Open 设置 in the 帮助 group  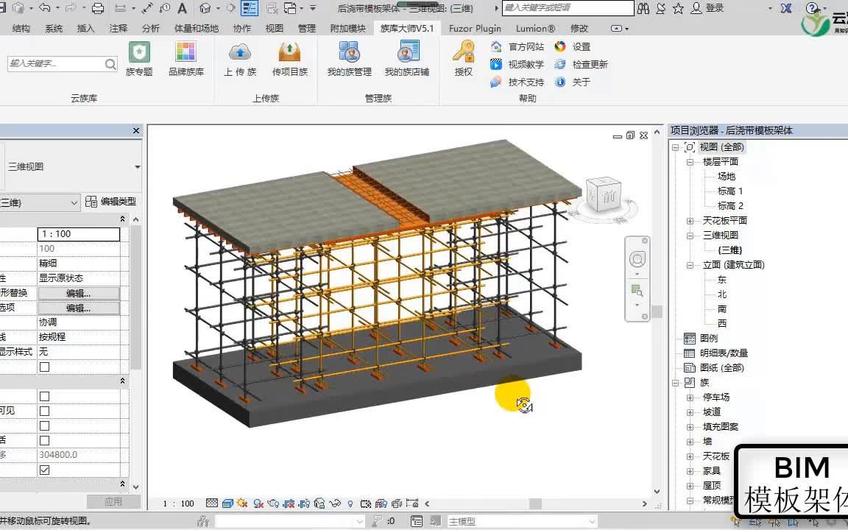(x=582, y=46)
